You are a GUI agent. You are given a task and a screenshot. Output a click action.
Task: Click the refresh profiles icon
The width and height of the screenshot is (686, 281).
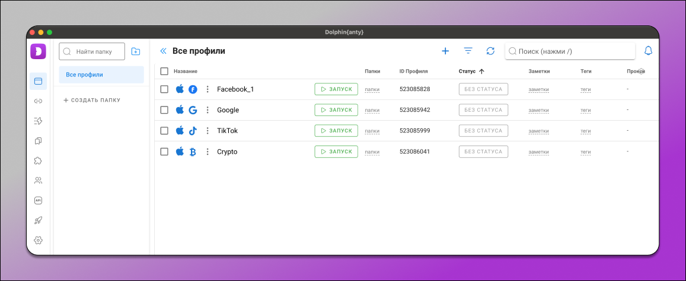coord(490,51)
